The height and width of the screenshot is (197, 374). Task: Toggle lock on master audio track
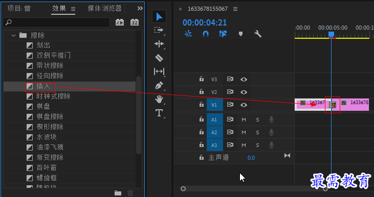click(202, 157)
